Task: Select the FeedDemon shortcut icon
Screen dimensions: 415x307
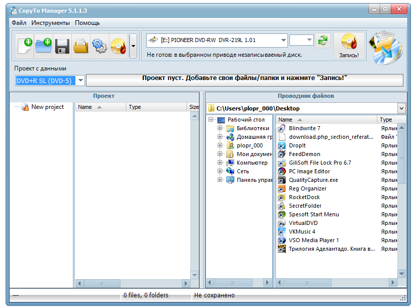Action: pos(282,154)
